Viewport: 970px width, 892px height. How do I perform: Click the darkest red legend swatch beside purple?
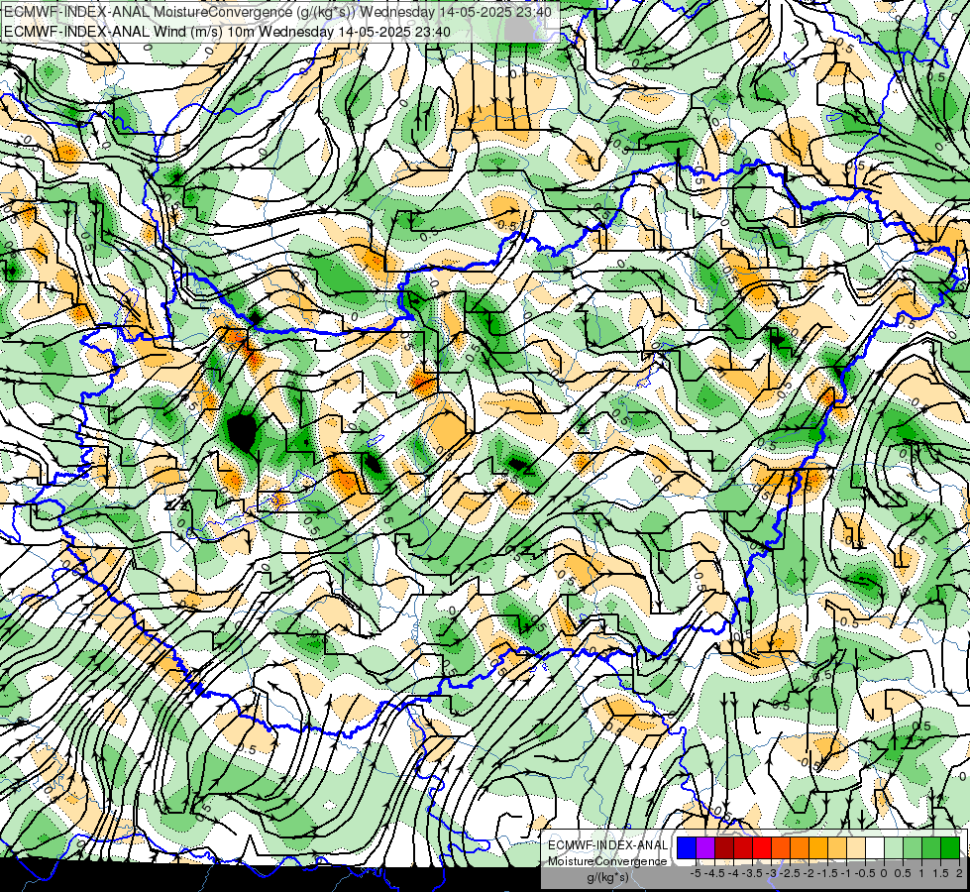coord(724,847)
